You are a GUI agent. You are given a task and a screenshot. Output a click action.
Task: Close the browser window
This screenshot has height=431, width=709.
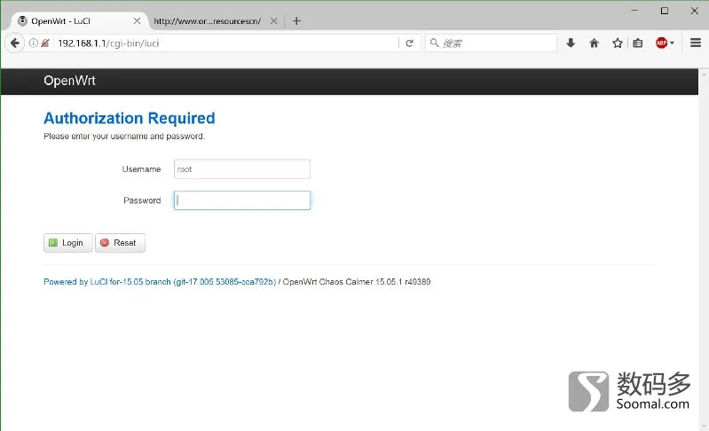tap(695, 11)
